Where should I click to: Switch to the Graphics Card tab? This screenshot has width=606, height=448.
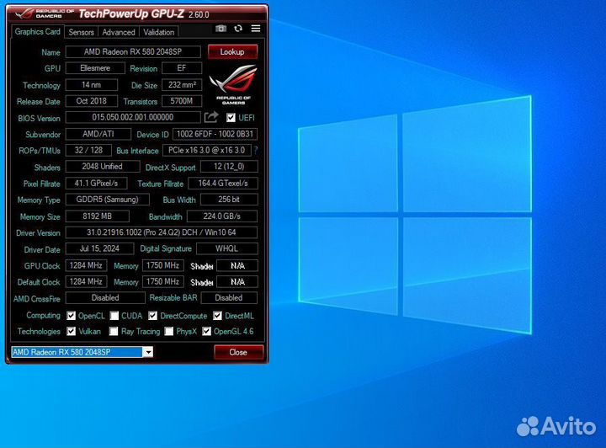(x=38, y=32)
